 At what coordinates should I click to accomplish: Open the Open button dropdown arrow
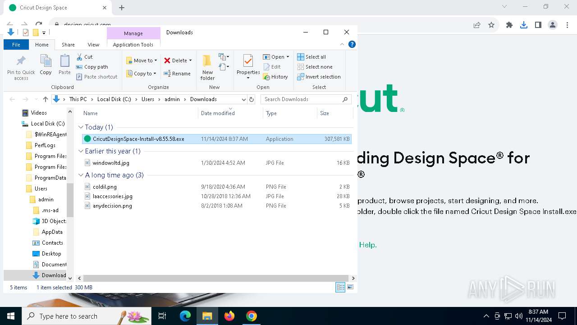[x=288, y=57]
